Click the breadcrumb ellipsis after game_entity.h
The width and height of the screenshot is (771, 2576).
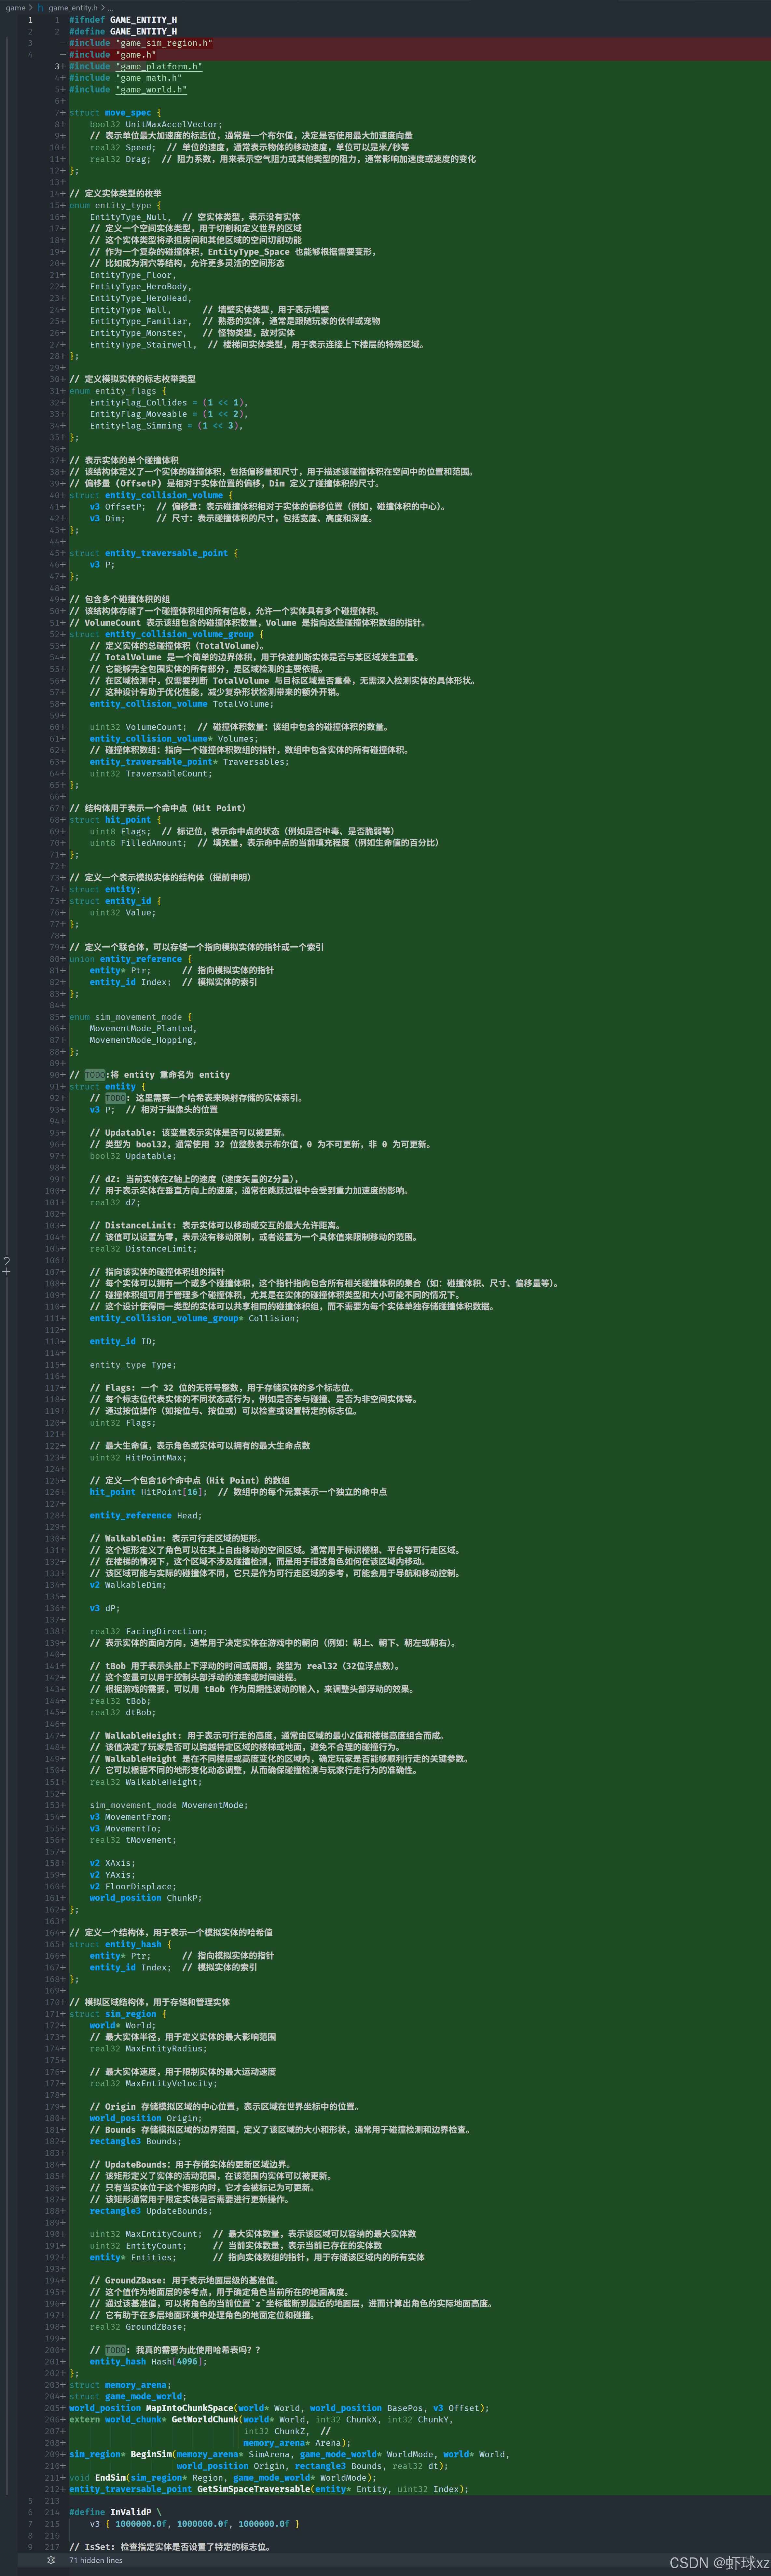click(x=110, y=8)
